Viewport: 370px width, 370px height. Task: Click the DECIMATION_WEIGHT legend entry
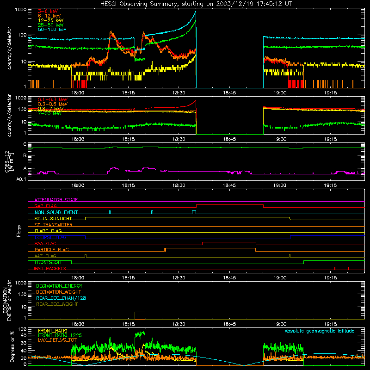tap(59, 292)
